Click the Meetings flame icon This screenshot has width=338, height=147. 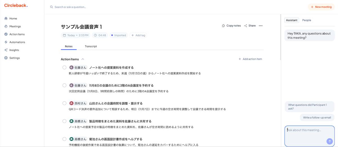tap(6, 26)
